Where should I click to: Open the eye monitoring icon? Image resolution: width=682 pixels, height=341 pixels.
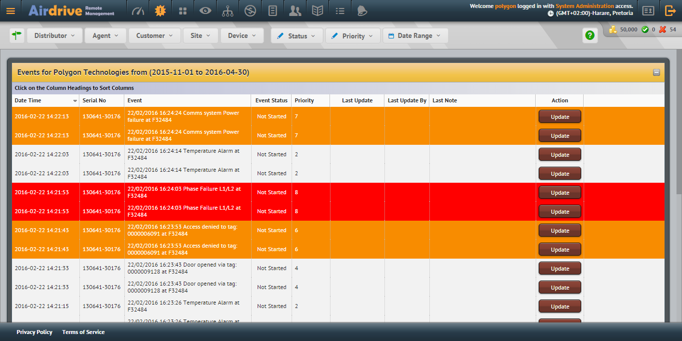point(205,10)
